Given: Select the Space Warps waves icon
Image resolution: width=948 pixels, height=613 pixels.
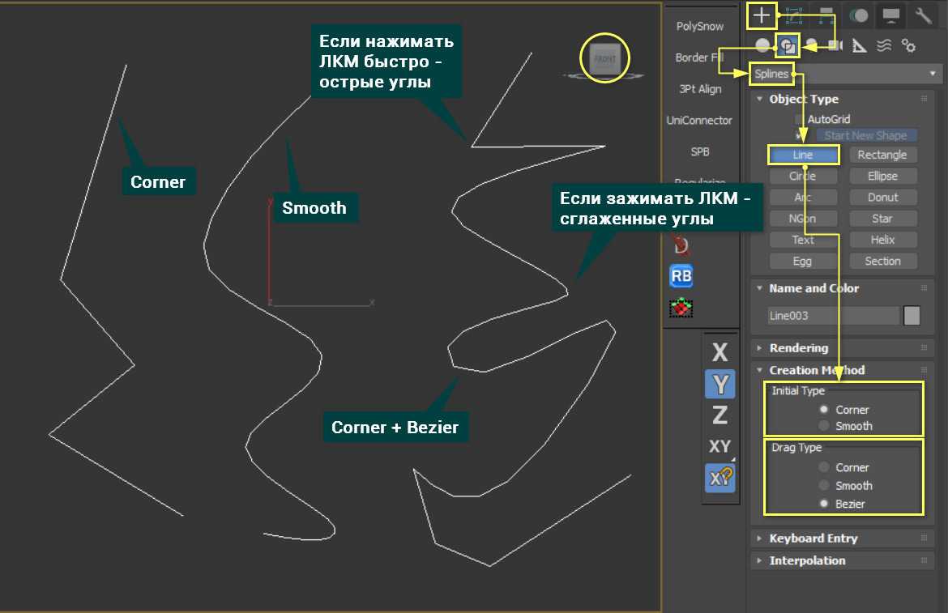Looking at the screenshot, I should 885,46.
